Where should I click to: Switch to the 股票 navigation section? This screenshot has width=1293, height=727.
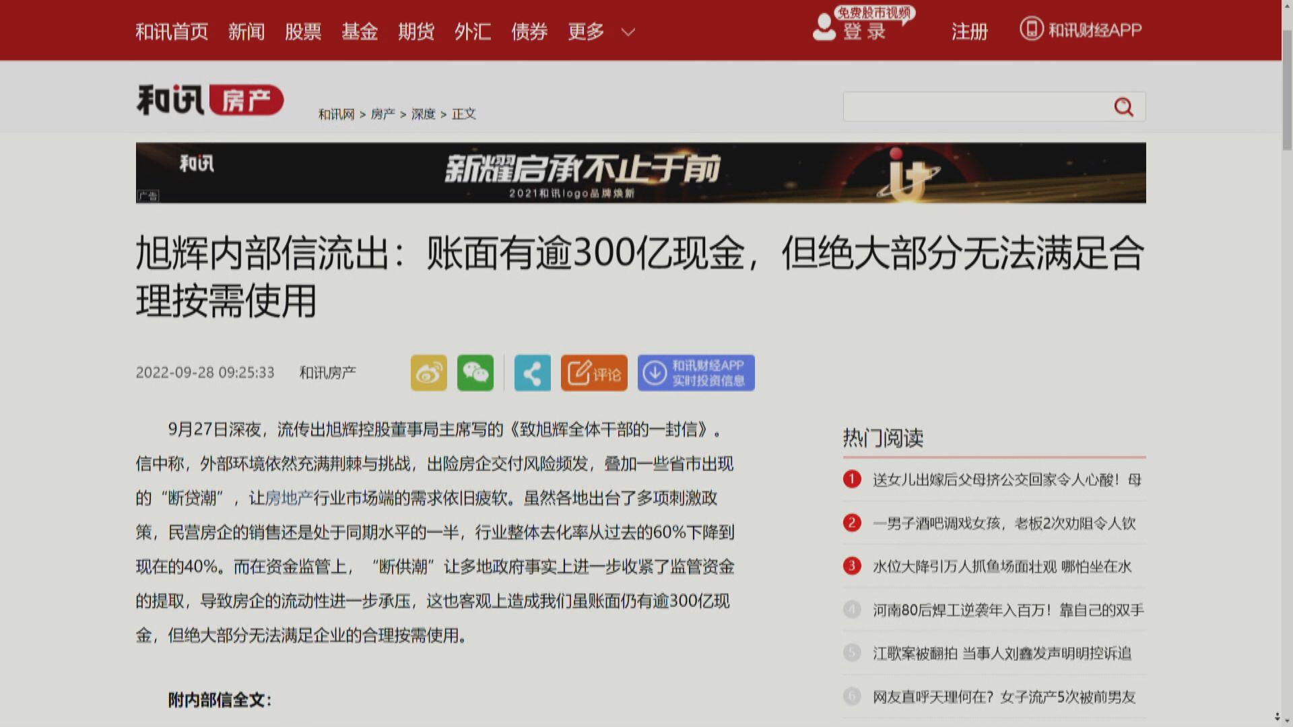tap(304, 31)
